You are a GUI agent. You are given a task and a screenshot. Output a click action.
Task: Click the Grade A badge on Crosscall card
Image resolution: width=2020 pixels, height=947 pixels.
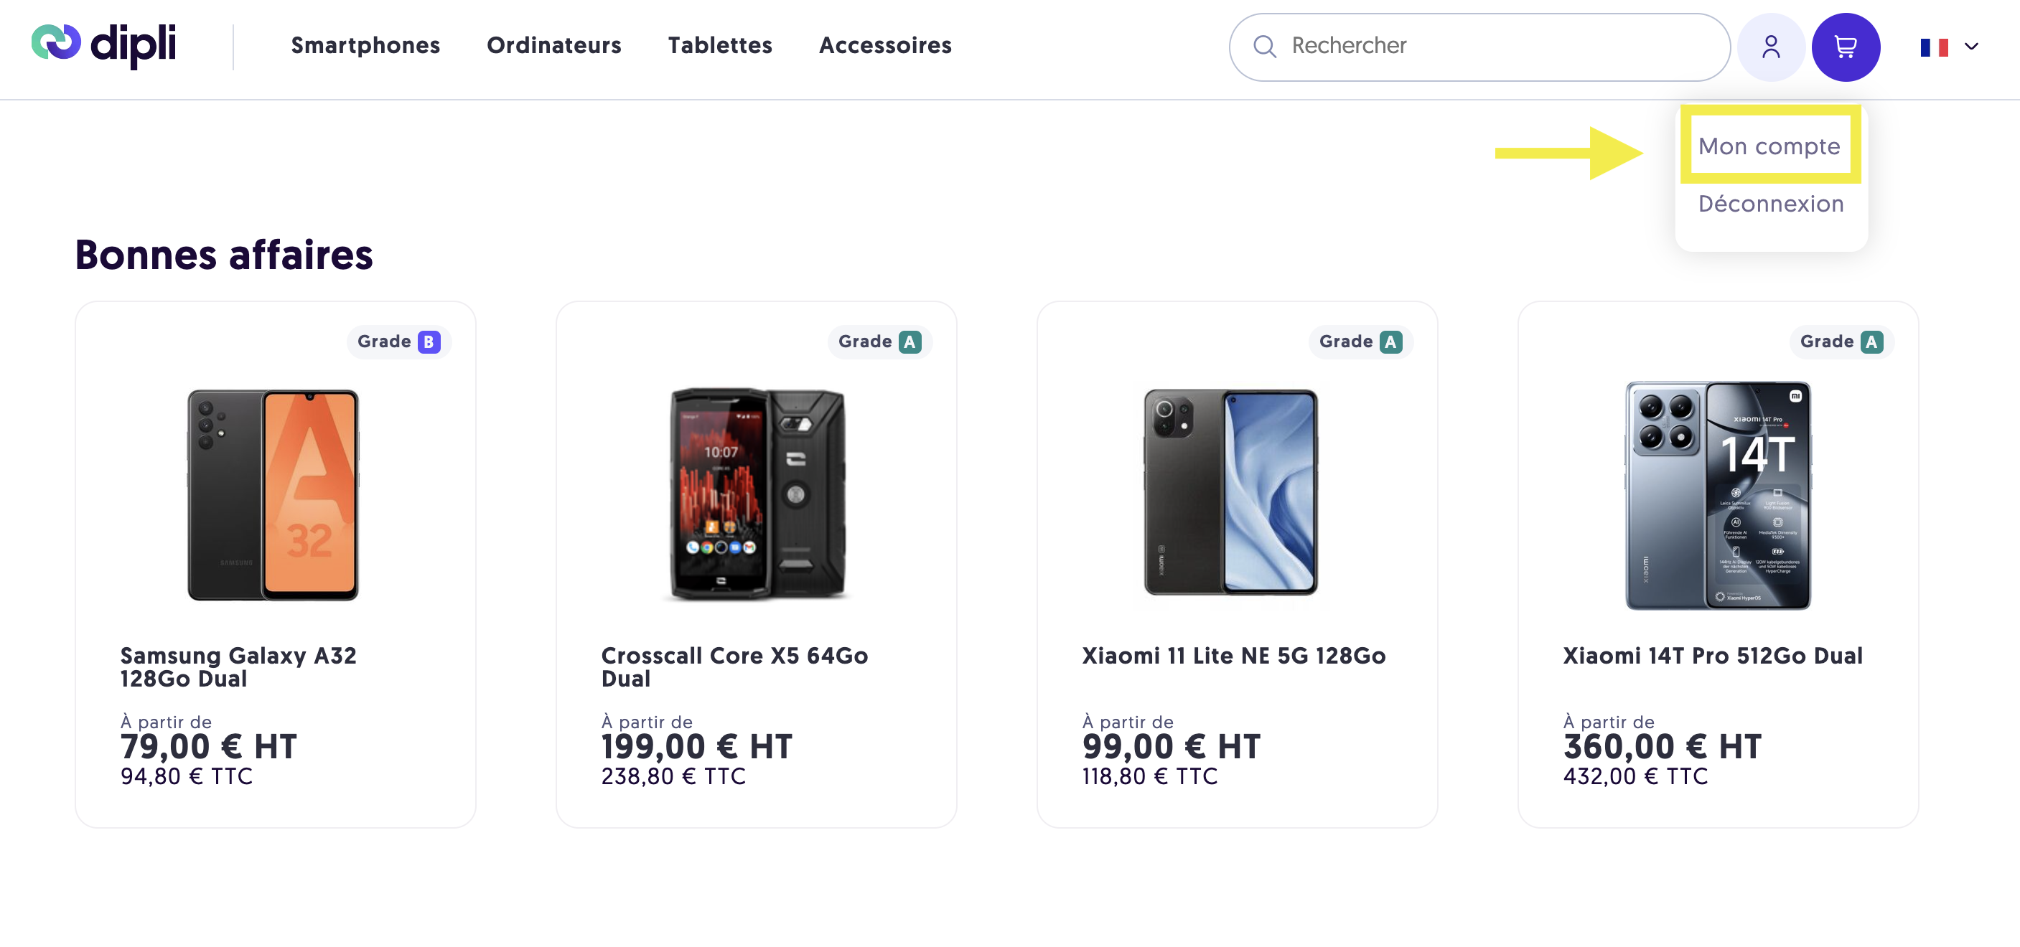(x=880, y=341)
